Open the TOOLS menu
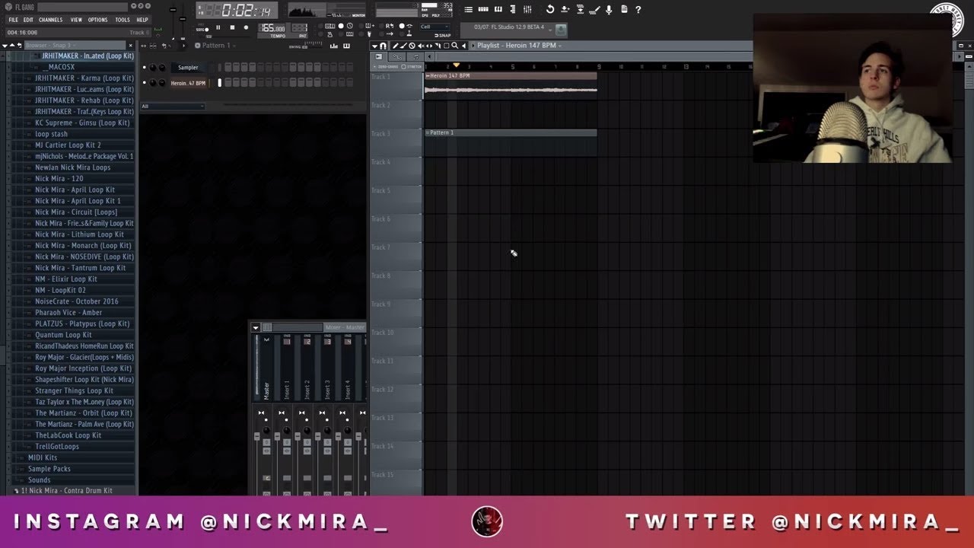974x548 pixels. pyautogui.click(x=123, y=20)
